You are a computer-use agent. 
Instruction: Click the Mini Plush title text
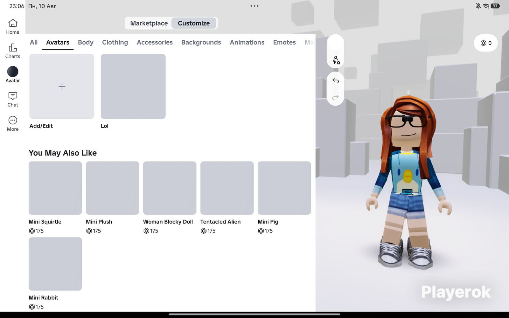pyautogui.click(x=99, y=222)
